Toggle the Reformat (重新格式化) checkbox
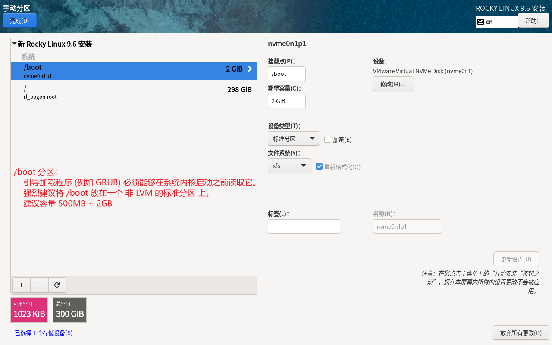552x345 pixels. (x=319, y=166)
